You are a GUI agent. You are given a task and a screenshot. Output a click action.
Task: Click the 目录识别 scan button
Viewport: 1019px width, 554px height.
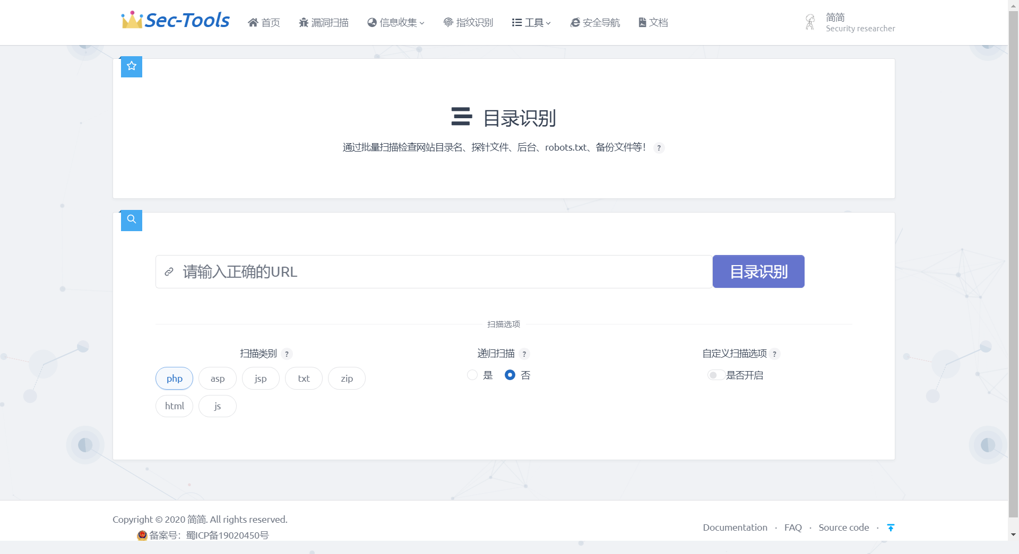pyautogui.click(x=758, y=271)
